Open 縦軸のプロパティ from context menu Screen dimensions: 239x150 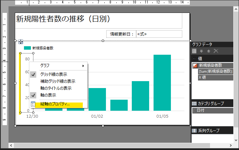point(55,104)
